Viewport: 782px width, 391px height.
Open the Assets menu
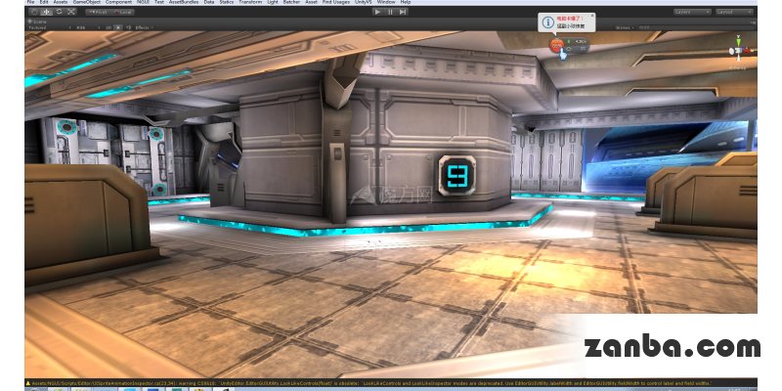click(x=61, y=3)
